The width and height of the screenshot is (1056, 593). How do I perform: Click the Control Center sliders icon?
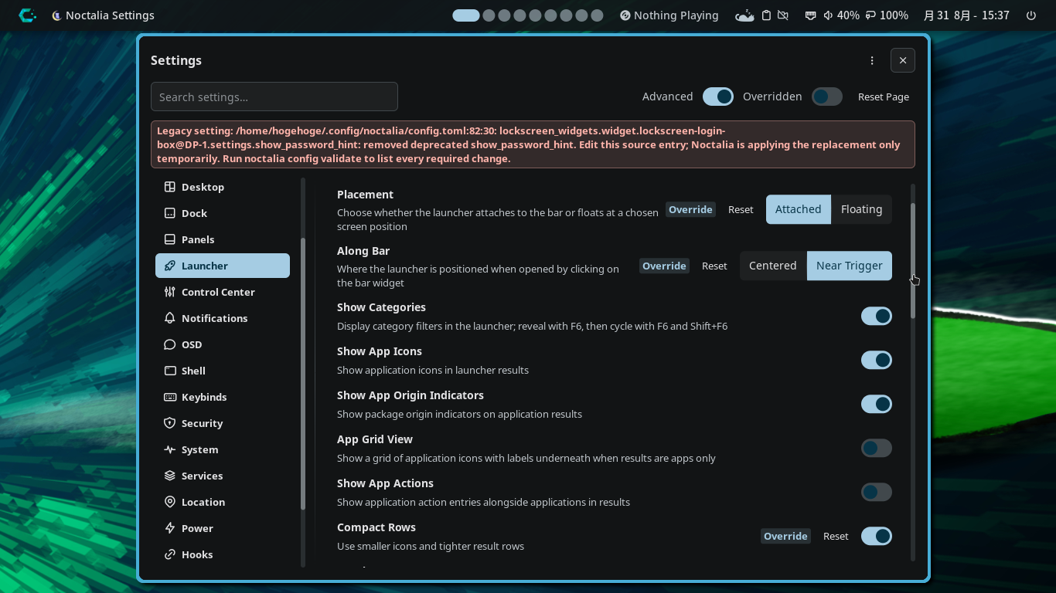170,292
